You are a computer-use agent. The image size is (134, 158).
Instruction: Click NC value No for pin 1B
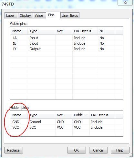click(x=102, y=43)
